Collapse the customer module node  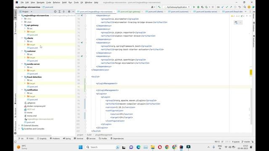22,51
